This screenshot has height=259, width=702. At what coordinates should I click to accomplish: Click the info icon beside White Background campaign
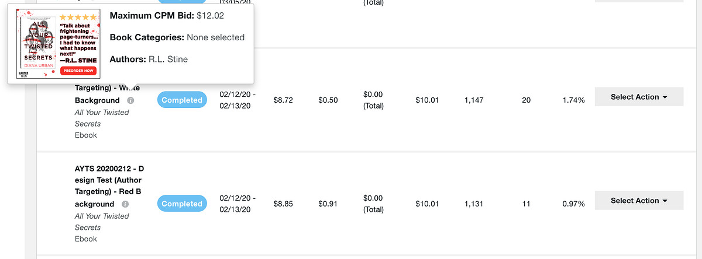click(130, 100)
